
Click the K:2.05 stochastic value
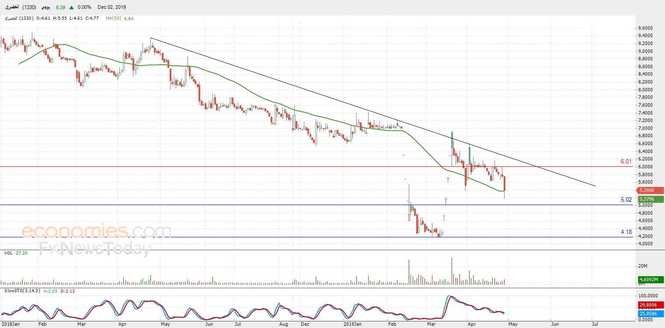coord(51,290)
